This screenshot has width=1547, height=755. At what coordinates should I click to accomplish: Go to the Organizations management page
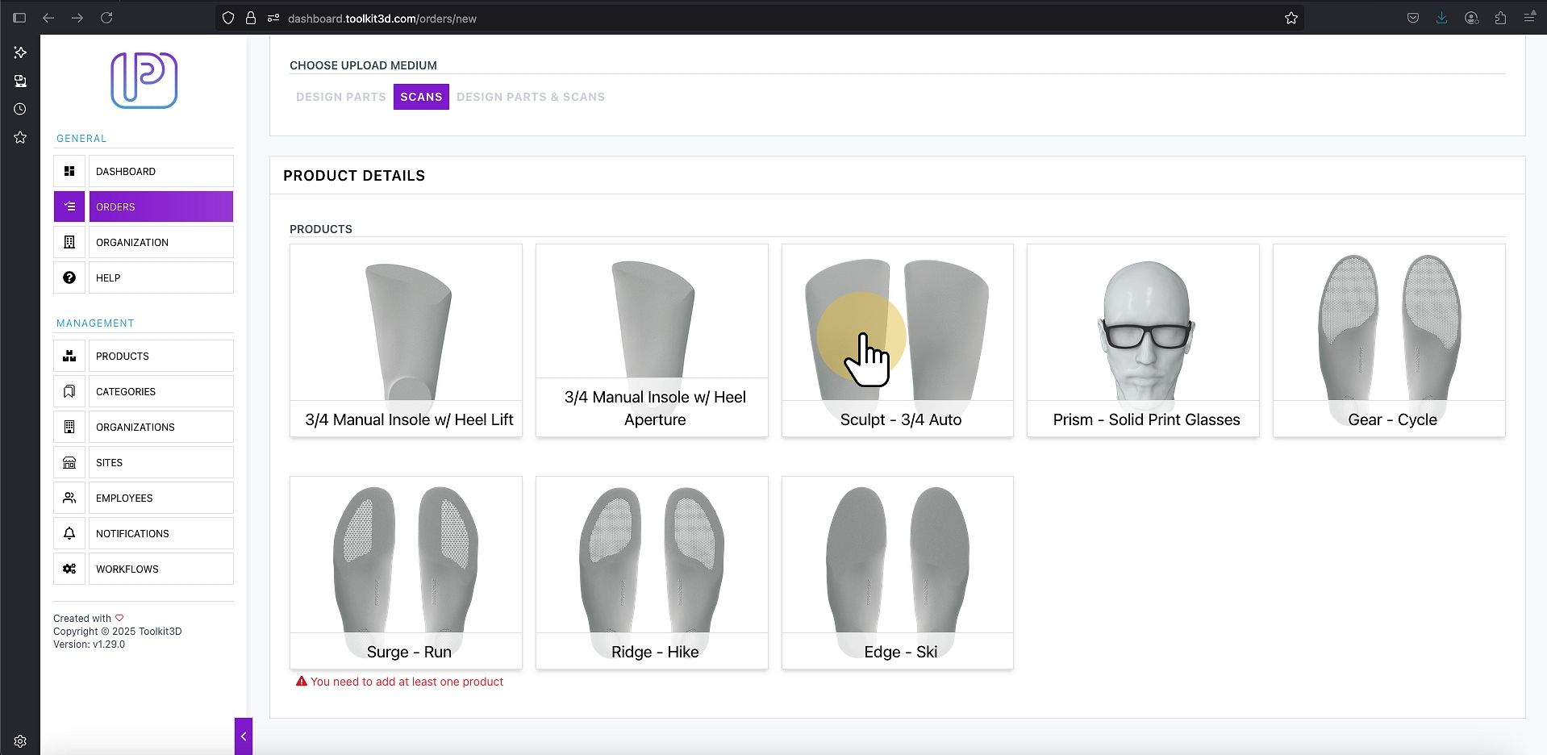(x=161, y=427)
